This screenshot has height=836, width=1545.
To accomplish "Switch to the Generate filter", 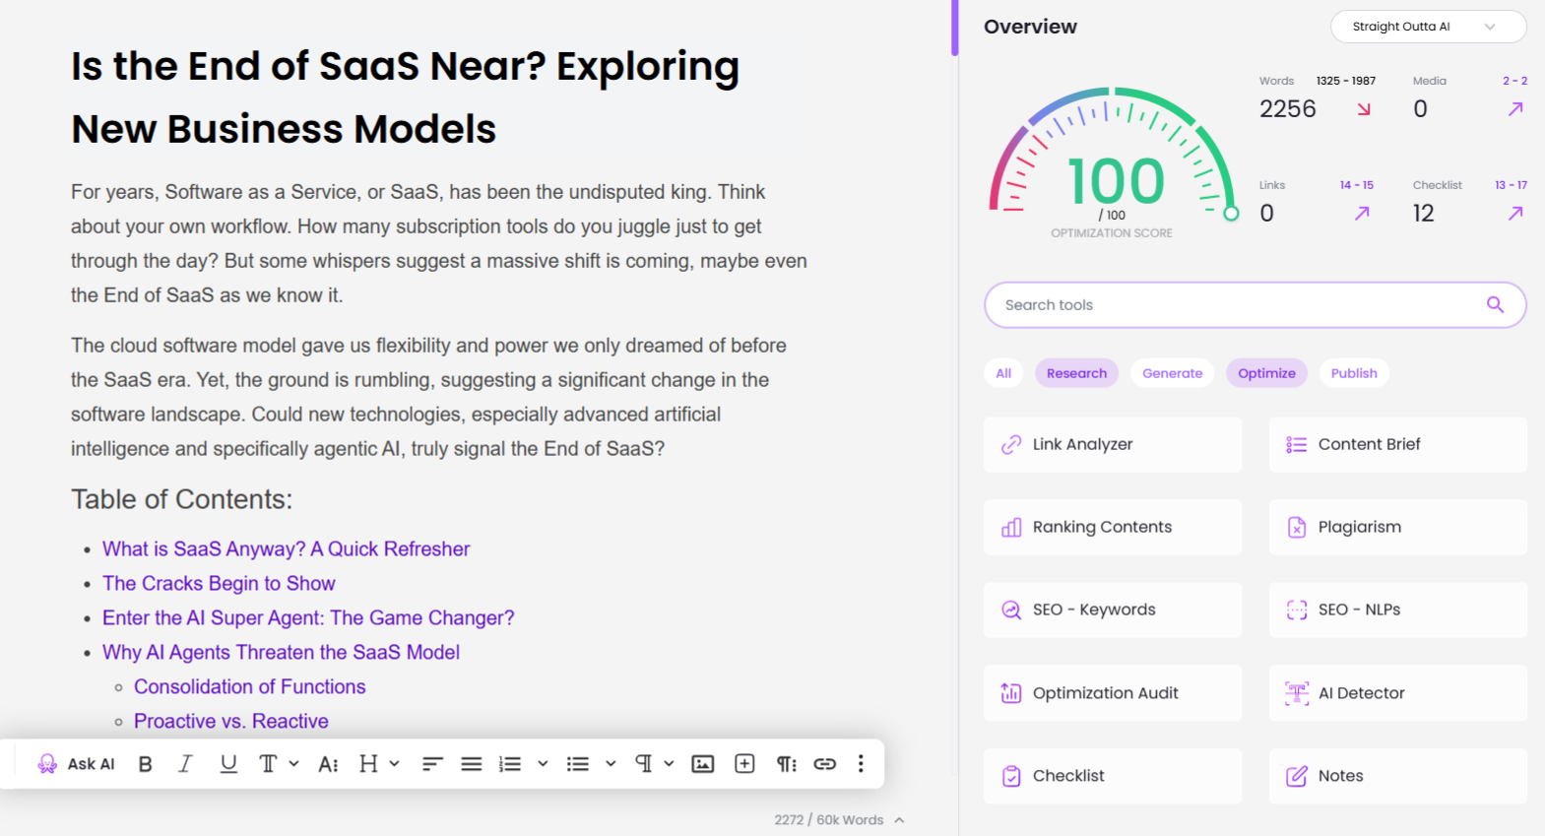I will (x=1172, y=373).
